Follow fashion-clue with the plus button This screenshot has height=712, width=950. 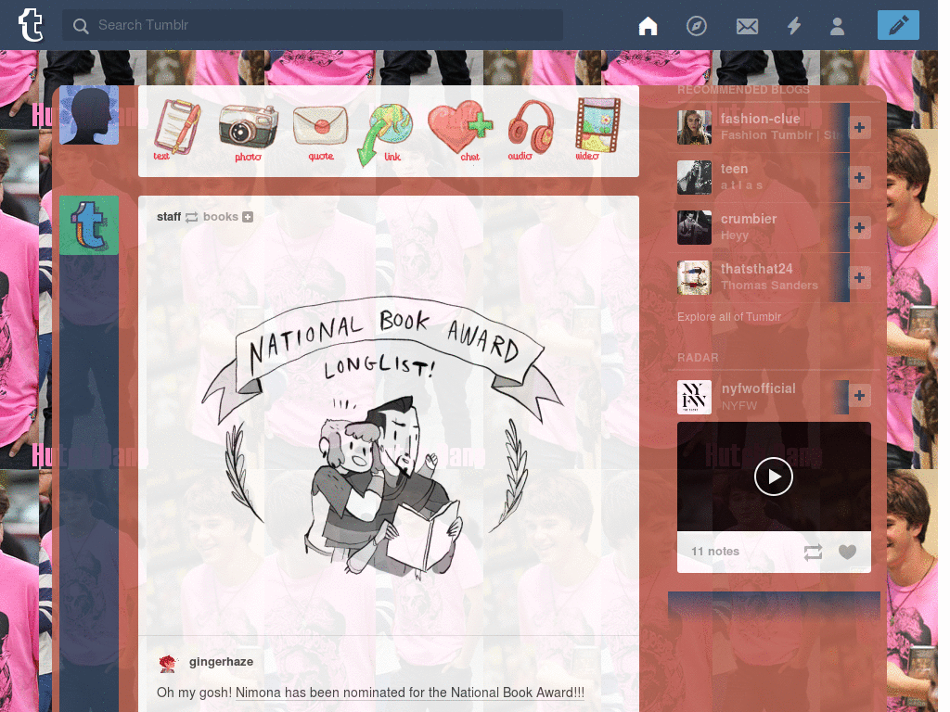click(859, 127)
